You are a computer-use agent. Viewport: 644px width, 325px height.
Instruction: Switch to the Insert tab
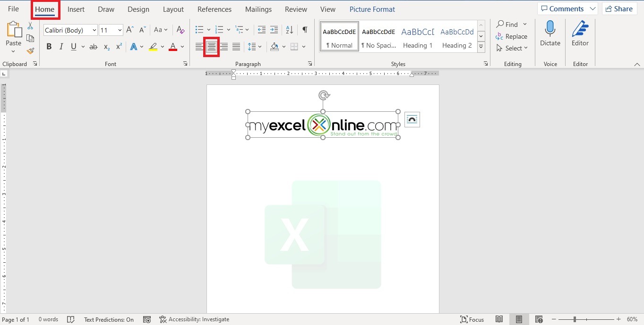76,9
